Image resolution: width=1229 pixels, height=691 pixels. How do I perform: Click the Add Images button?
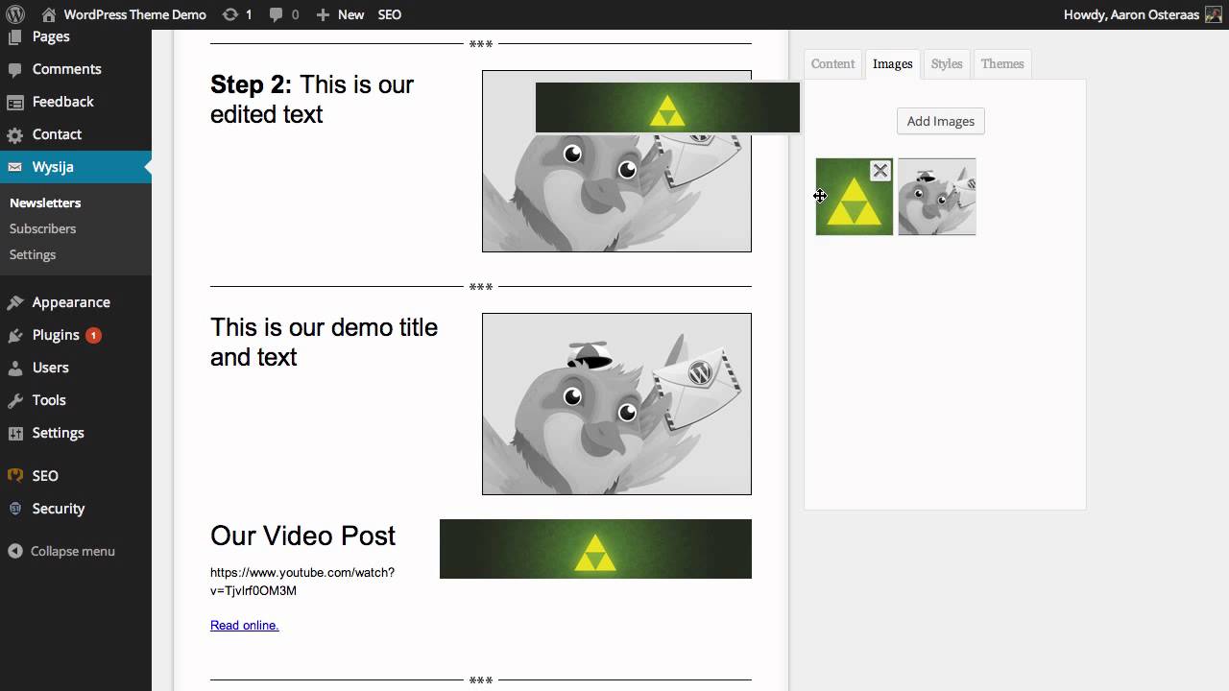[940, 121]
